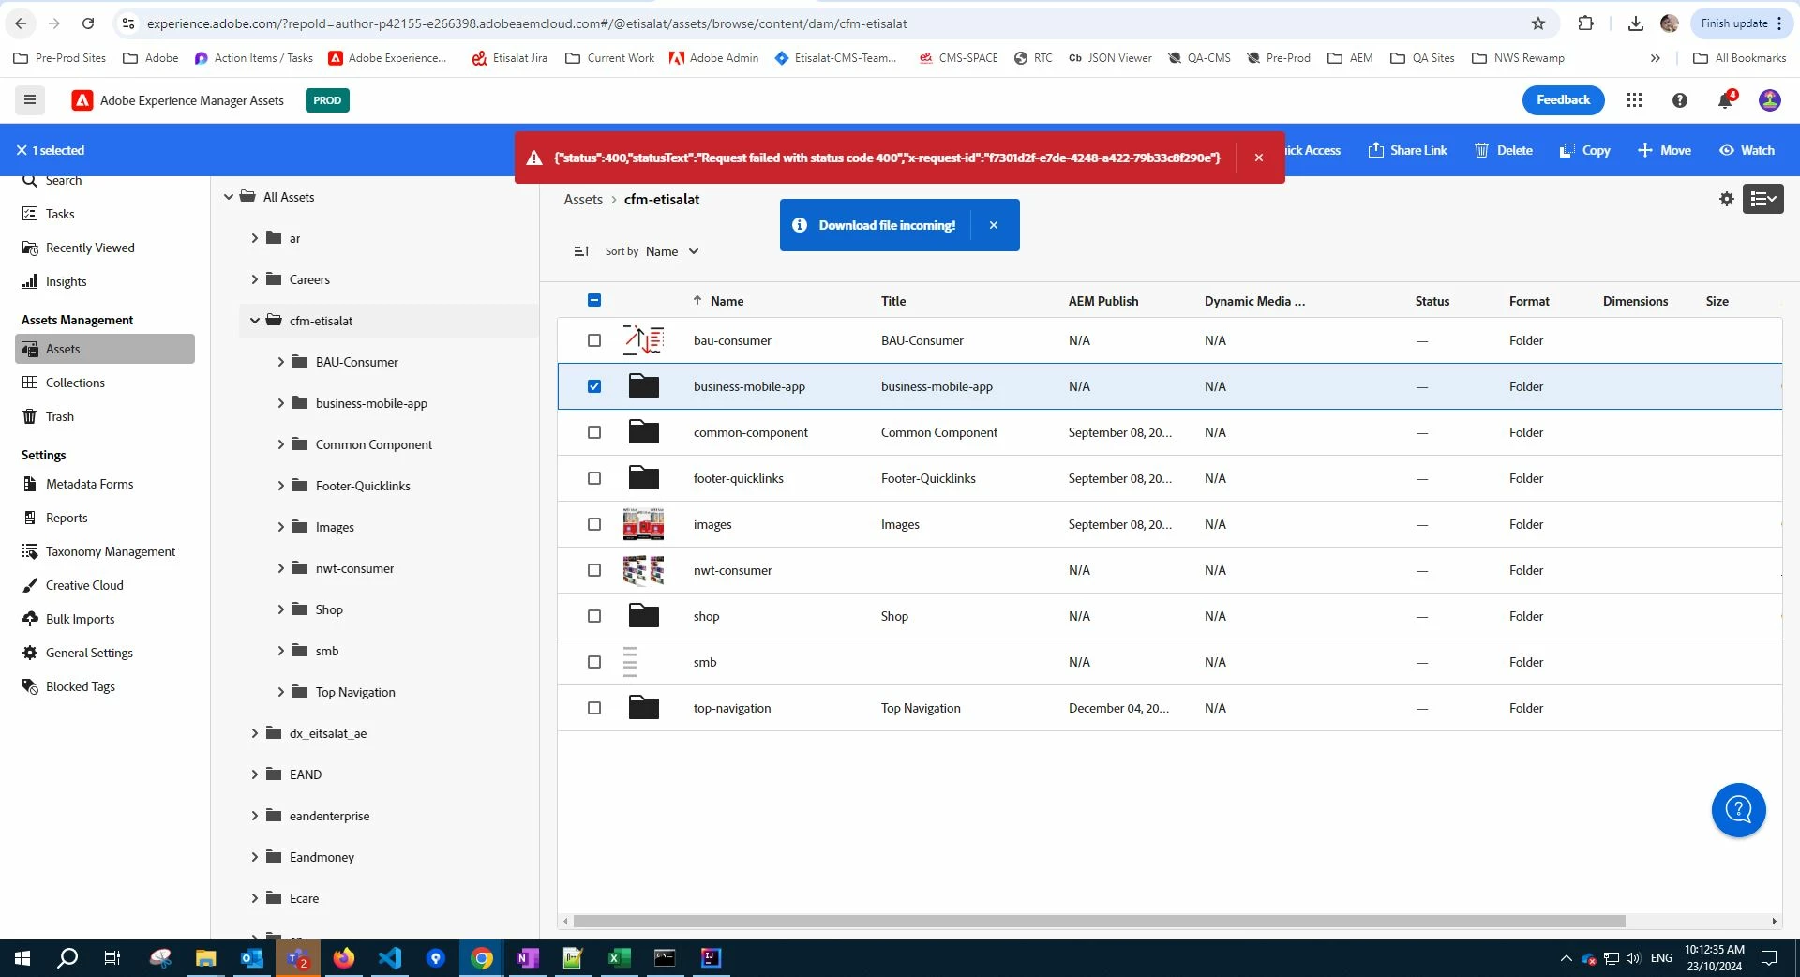Expand the Common Component tree folder
Viewport: 1800px width, 977px height.
tap(280, 444)
